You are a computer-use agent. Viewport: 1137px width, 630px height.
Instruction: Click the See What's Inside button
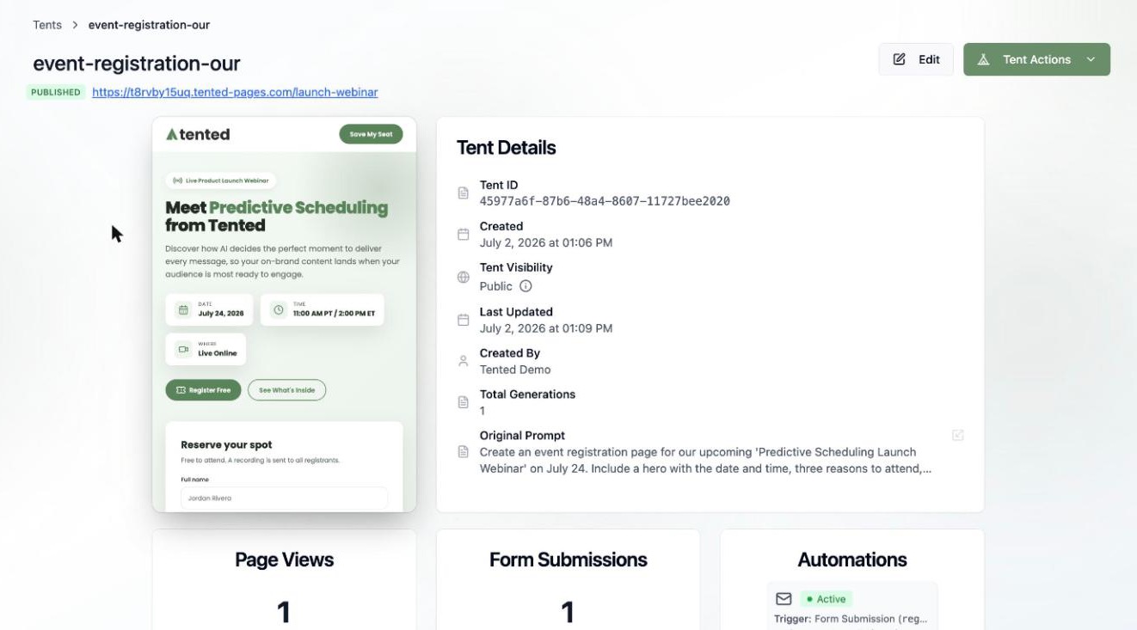point(286,390)
